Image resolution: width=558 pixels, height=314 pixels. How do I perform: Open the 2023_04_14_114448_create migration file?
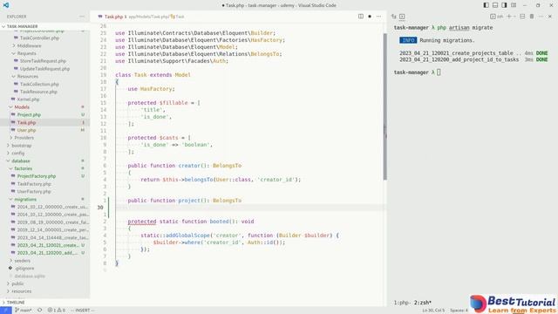point(52,238)
